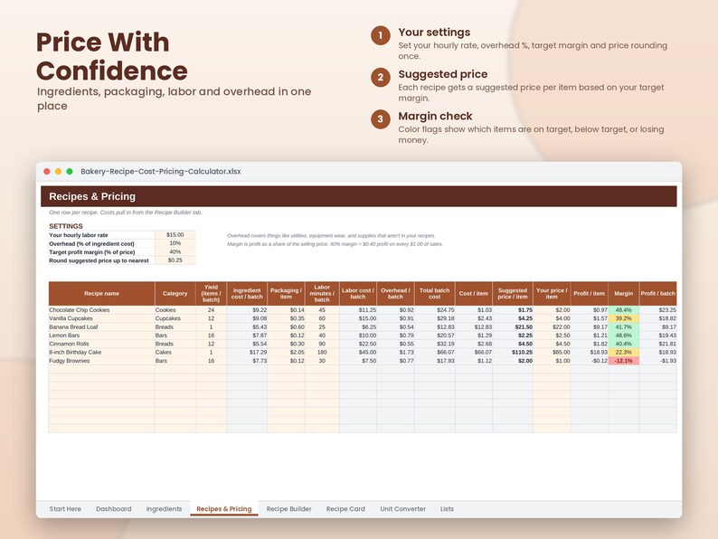Click the Profit / item header
Image resolution: width=718 pixels, height=539 pixels.
click(590, 294)
